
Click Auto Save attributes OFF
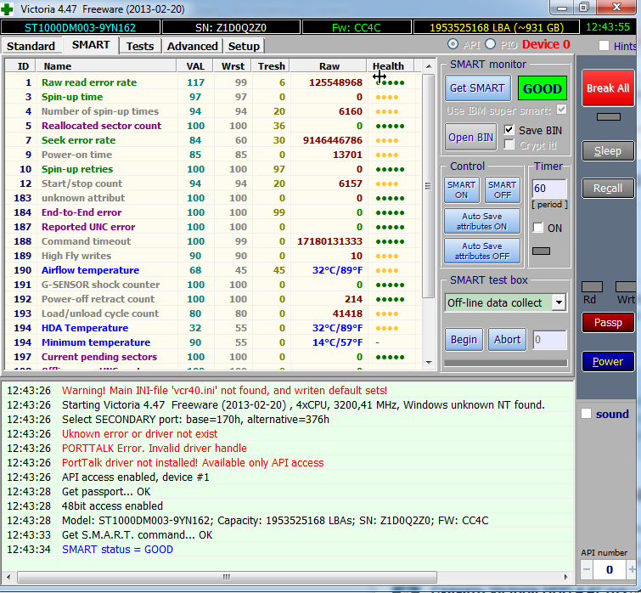(482, 251)
